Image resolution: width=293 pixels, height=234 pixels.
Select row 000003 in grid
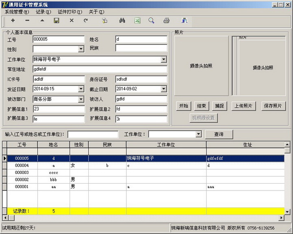pos(146,173)
